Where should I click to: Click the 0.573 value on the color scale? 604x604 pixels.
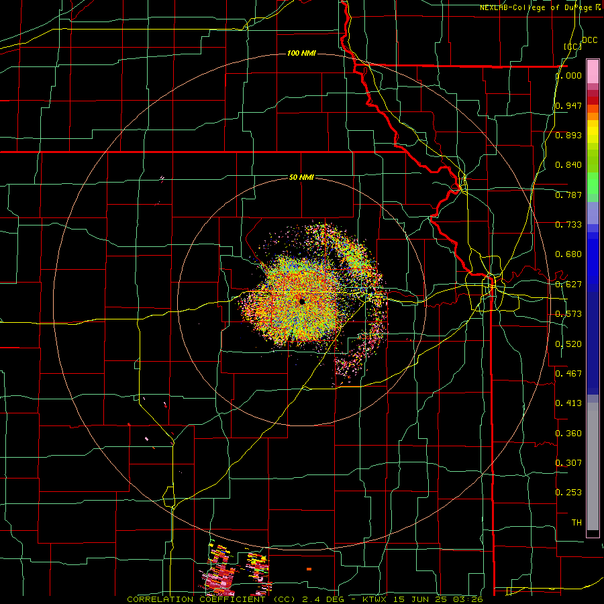568,314
